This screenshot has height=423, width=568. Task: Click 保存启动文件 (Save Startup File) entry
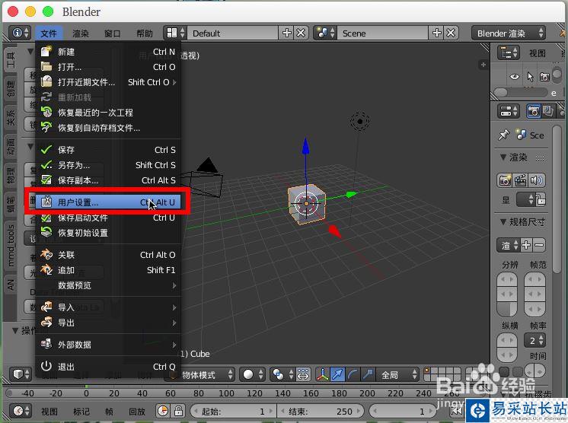pos(107,218)
